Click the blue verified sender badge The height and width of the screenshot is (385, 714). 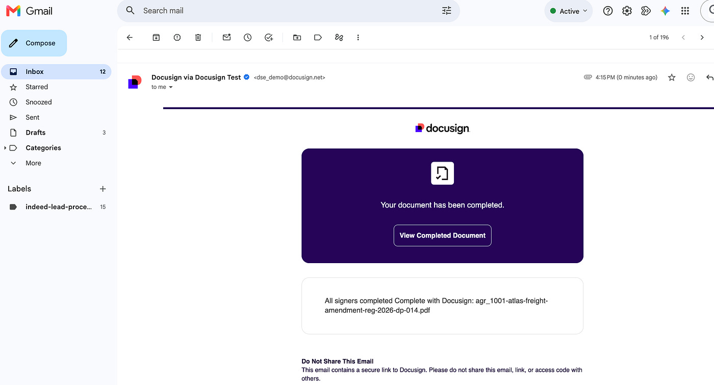[x=247, y=78]
